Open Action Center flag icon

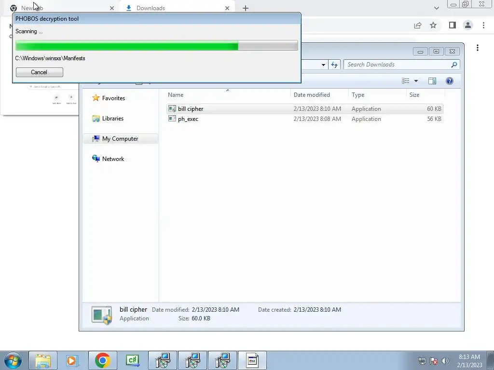click(434, 361)
